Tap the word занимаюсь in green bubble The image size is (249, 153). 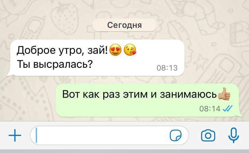(188, 94)
